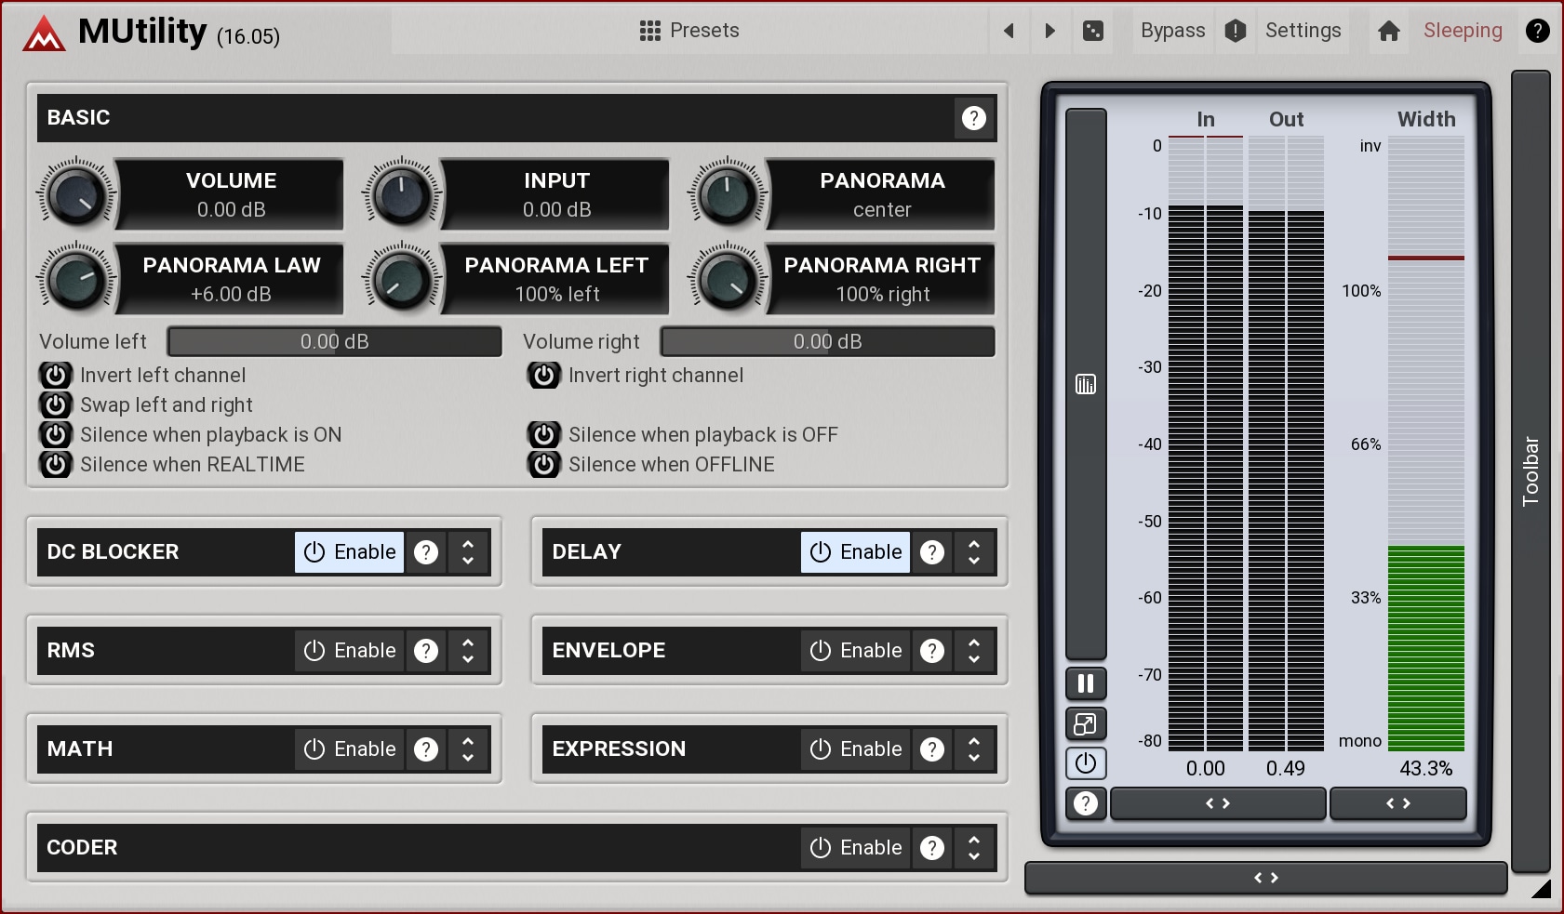Image resolution: width=1564 pixels, height=914 pixels.
Task: Open the vertical Toolbar strip
Action: pos(1531,471)
